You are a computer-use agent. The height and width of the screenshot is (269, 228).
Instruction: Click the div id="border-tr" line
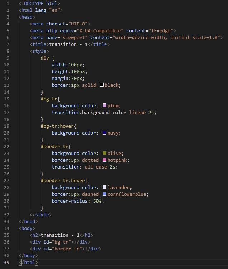pos(66,249)
